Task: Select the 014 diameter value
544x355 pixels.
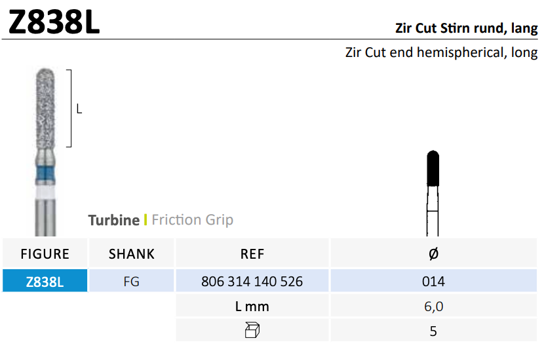Action: pos(433,281)
